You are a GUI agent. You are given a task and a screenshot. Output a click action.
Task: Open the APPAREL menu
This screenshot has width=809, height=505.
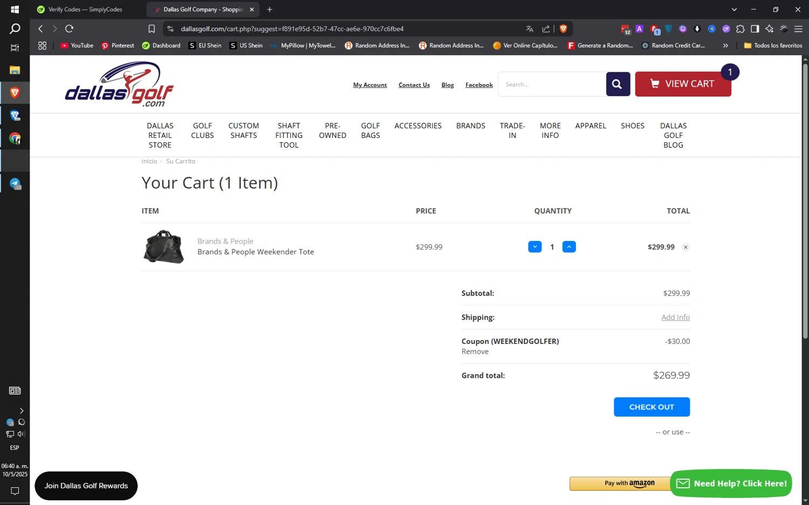coord(591,126)
